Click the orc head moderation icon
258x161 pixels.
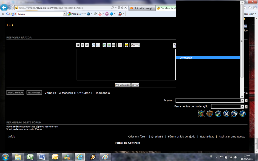[201, 114]
